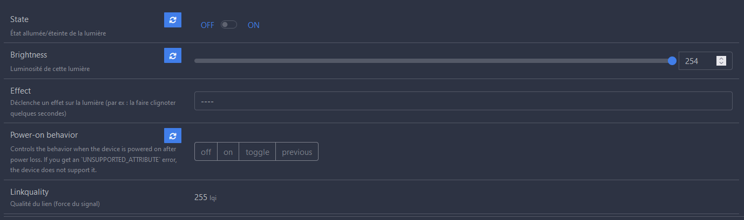The height and width of the screenshot is (220, 744).
Task: Set Power-on behavior to off
Action: pyautogui.click(x=206, y=152)
